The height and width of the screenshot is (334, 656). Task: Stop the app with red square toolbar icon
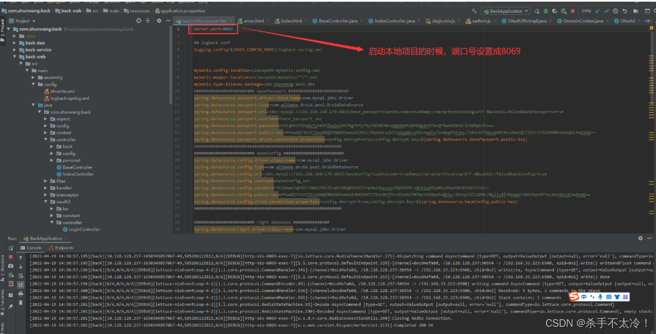click(x=573, y=11)
